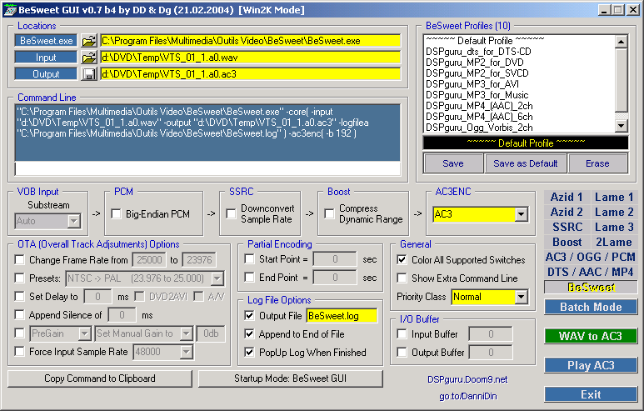Select the BeSweet main tab

(591, 287)
